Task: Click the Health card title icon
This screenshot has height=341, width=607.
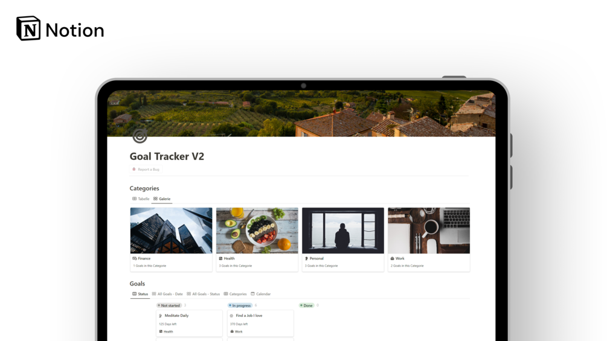Action: coord(220,258)
